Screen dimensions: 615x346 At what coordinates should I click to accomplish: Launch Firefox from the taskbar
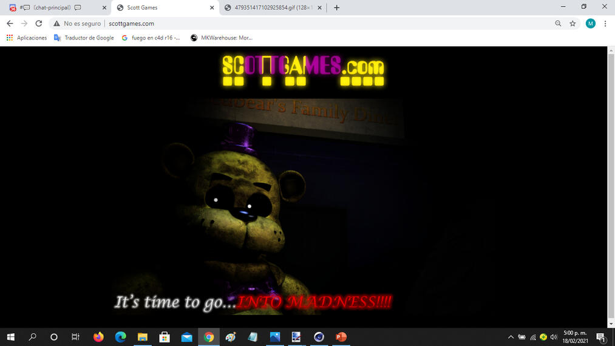point(98,337)
